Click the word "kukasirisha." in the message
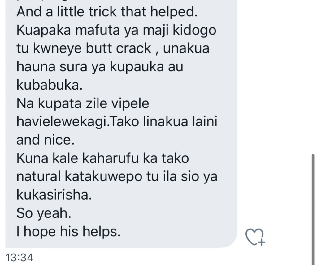The width and height of the screenshot is (317, 265). click(54, 195)
